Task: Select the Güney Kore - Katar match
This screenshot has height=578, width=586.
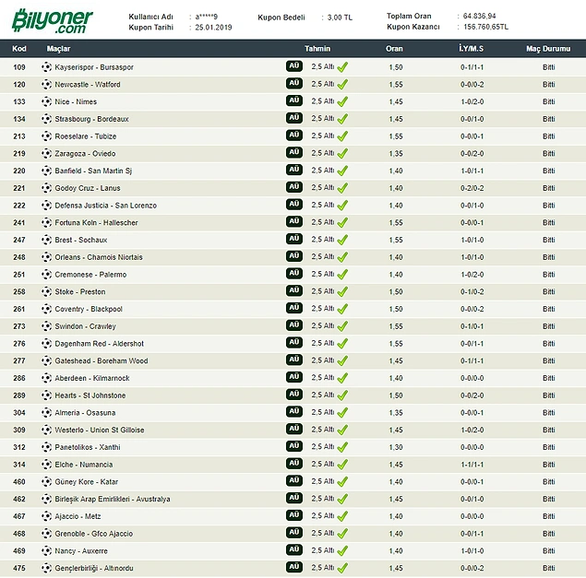Action: coord(87,481)
